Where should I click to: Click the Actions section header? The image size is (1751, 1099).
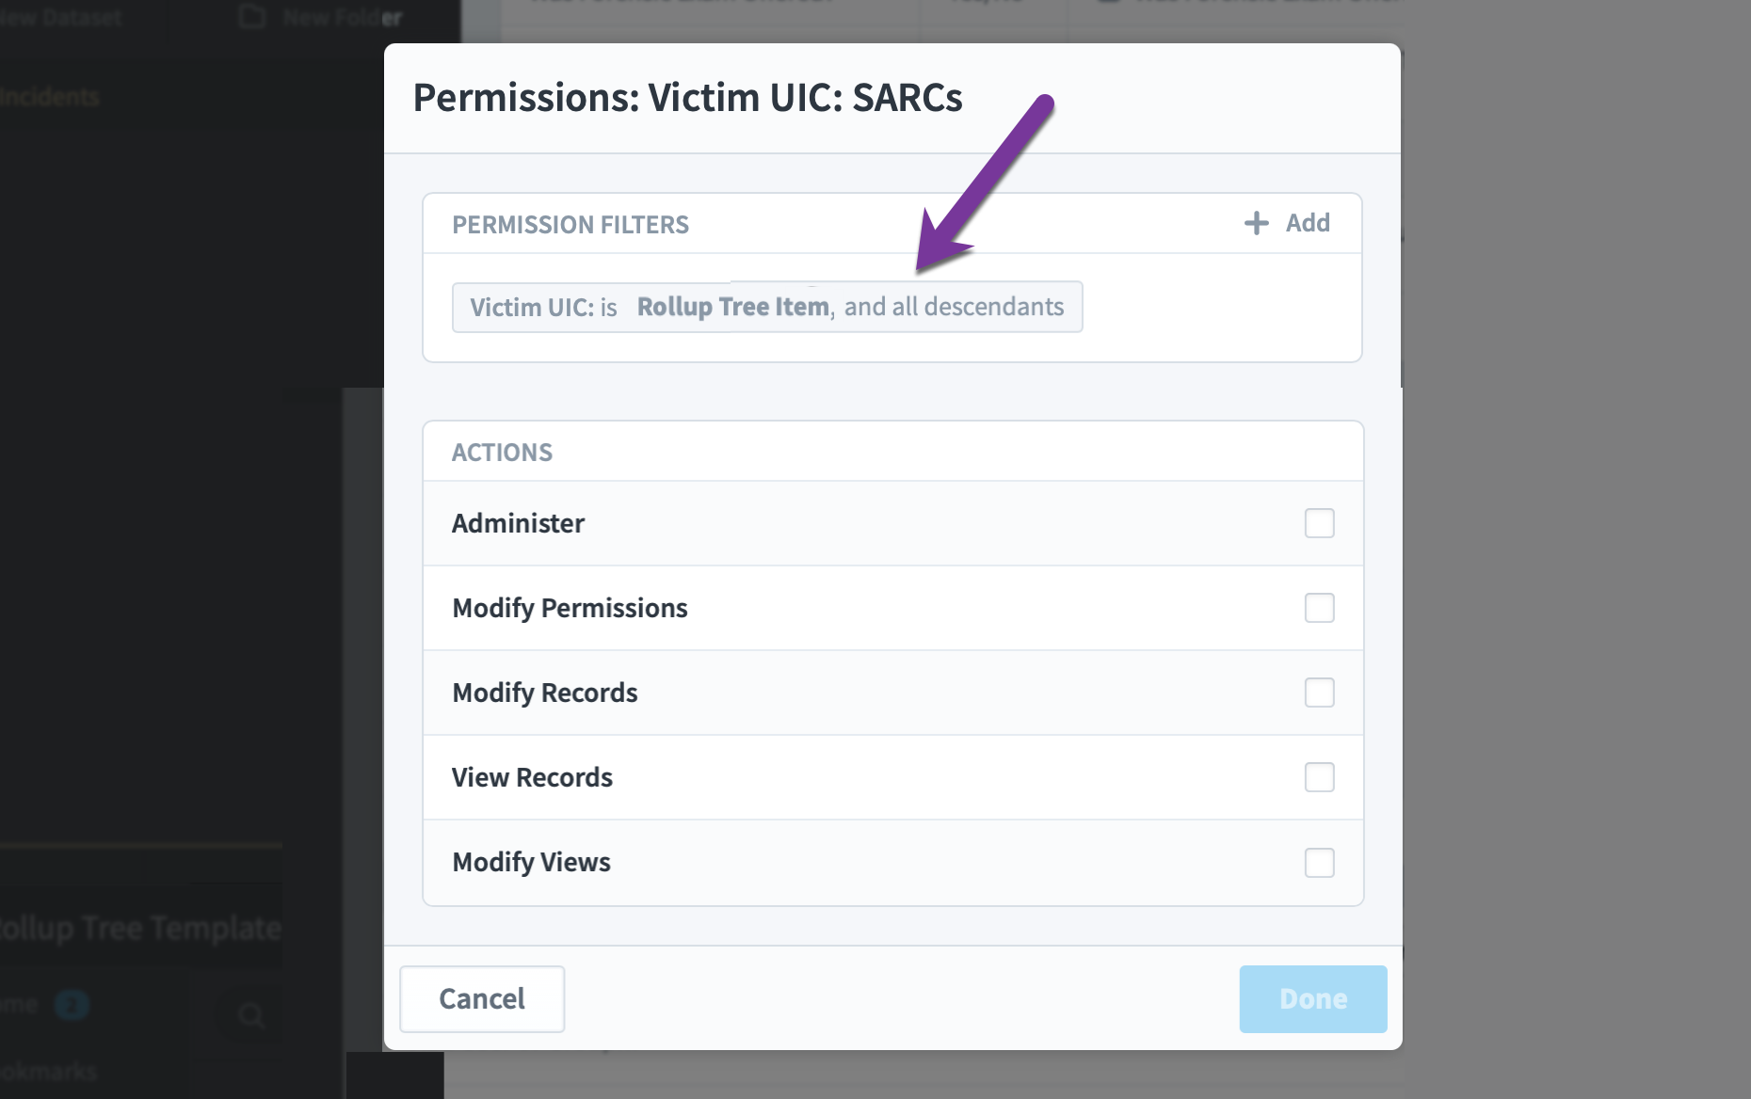point(502,452)
